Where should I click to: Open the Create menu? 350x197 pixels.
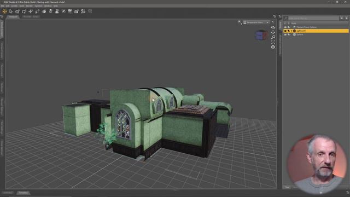point(14,6)
